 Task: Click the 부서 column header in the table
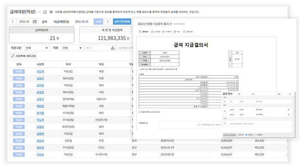tap(68, 64)
